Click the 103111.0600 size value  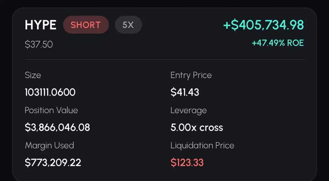(50, 92)
